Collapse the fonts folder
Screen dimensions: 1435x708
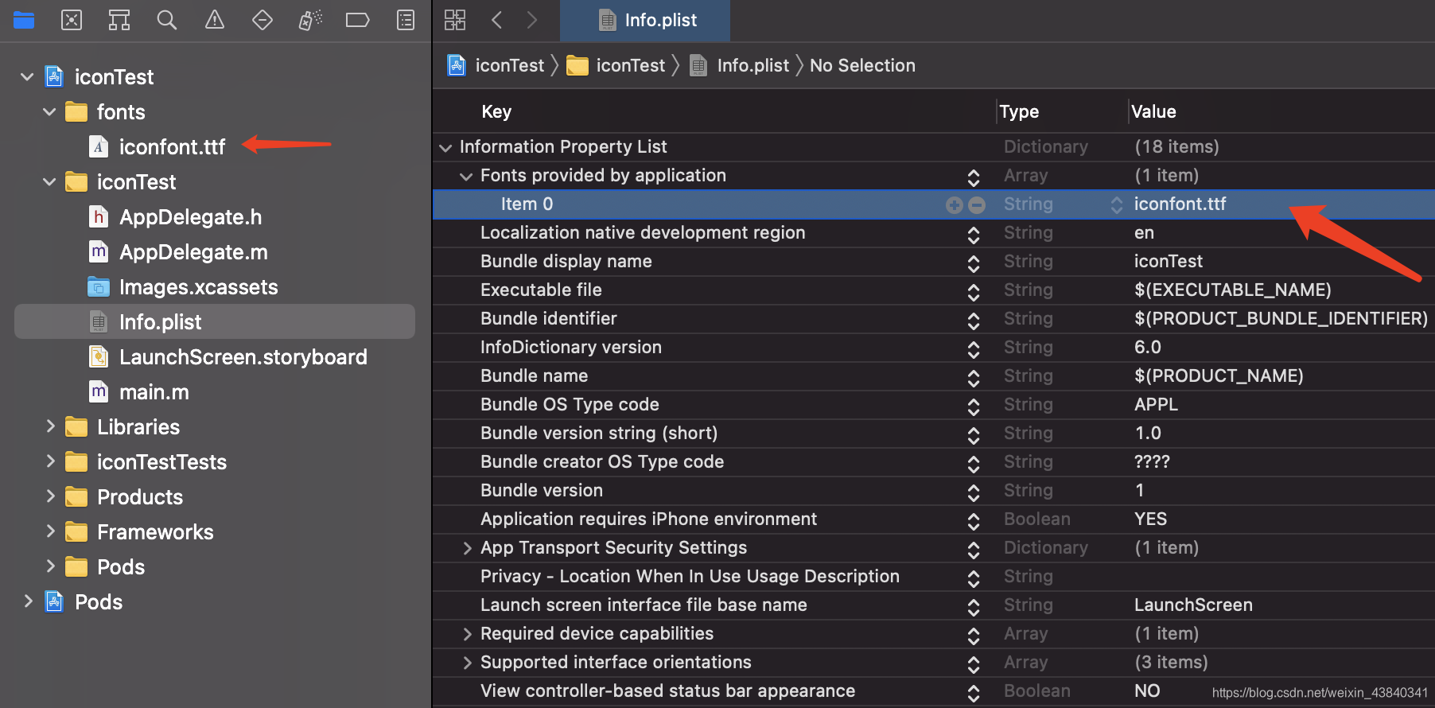tap(49, 112)
